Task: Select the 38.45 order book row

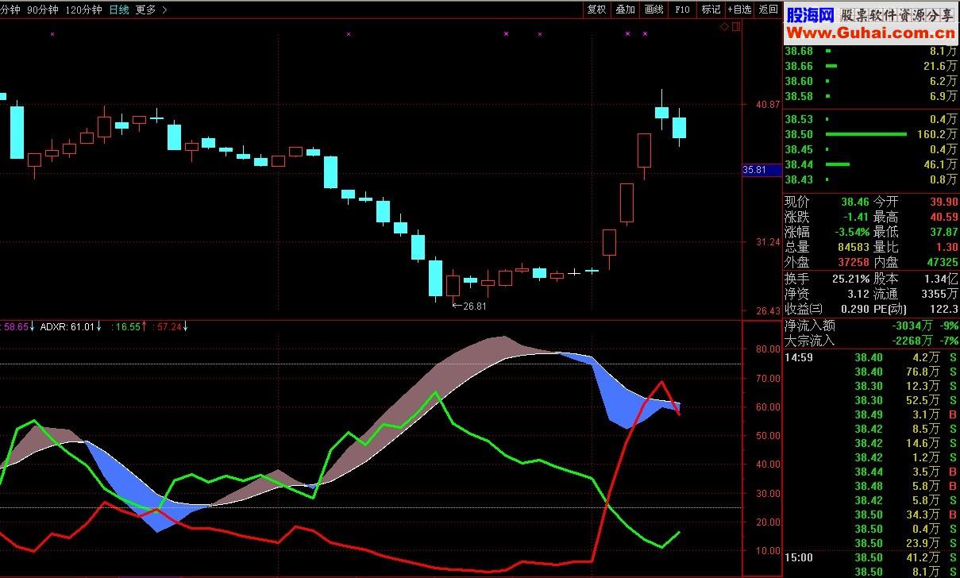Action: tap(871, 150)
